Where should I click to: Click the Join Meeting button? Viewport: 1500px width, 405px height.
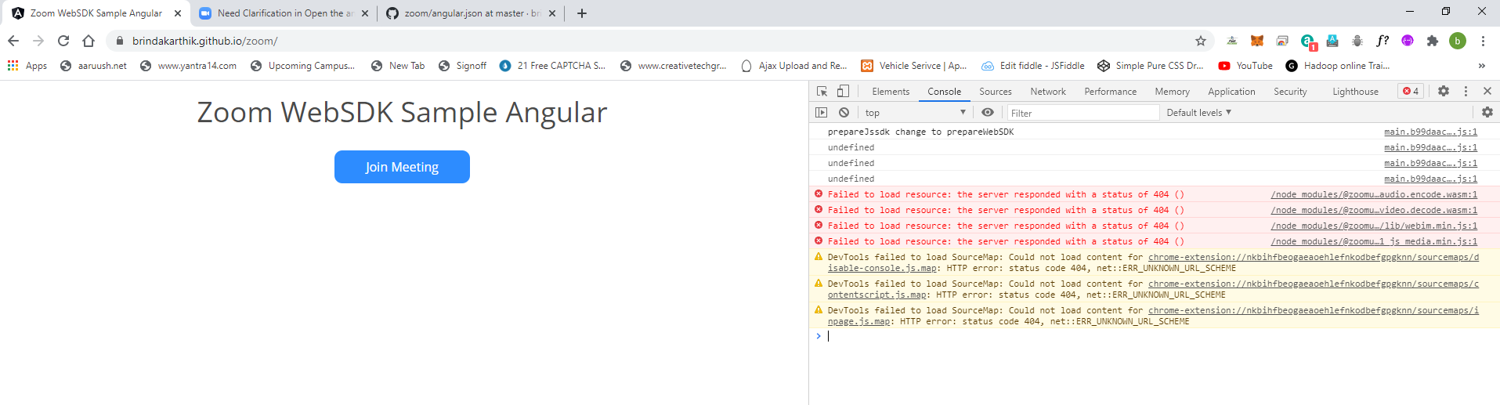pos(402,167)
